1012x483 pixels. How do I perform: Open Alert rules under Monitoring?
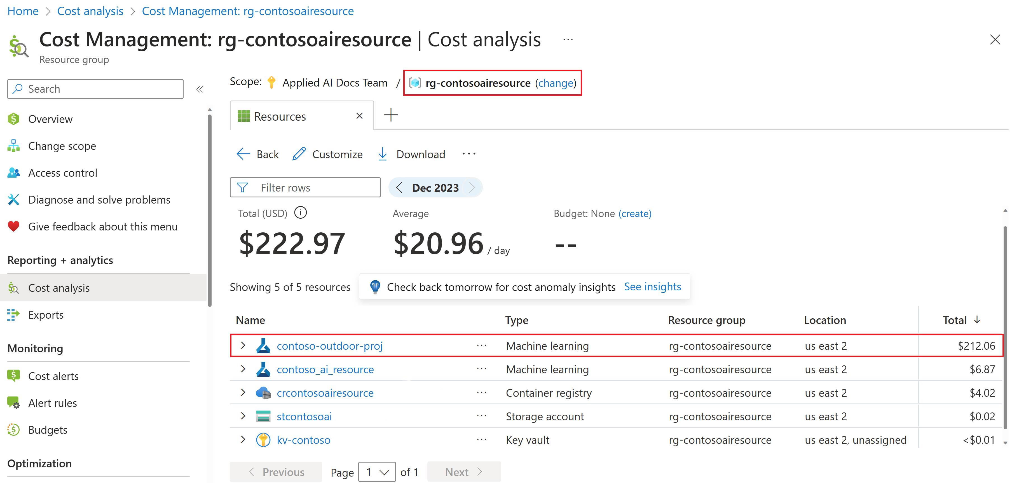coord(52,403)
